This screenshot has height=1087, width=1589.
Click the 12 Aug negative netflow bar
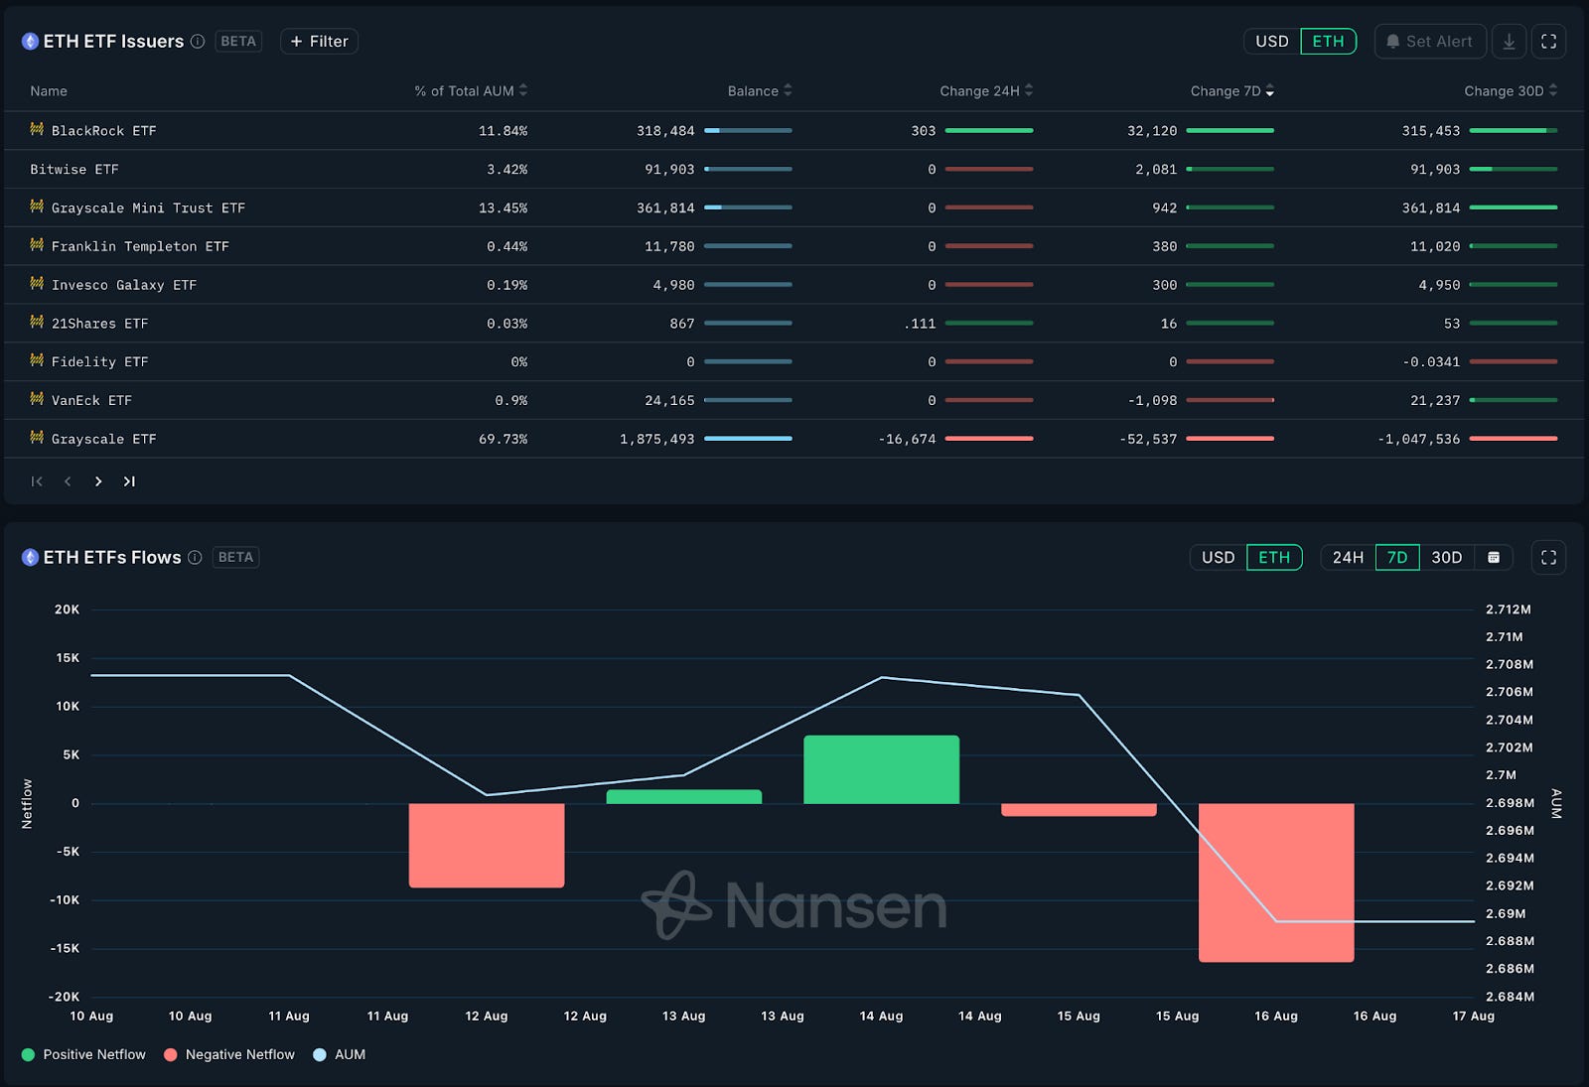click(x=487, y=845)
